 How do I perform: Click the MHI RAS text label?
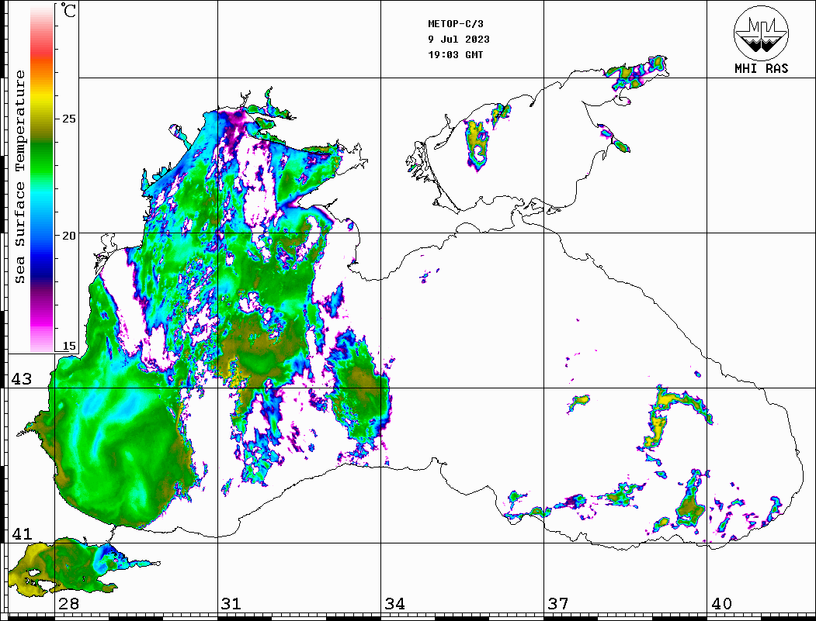coord(761,68)
